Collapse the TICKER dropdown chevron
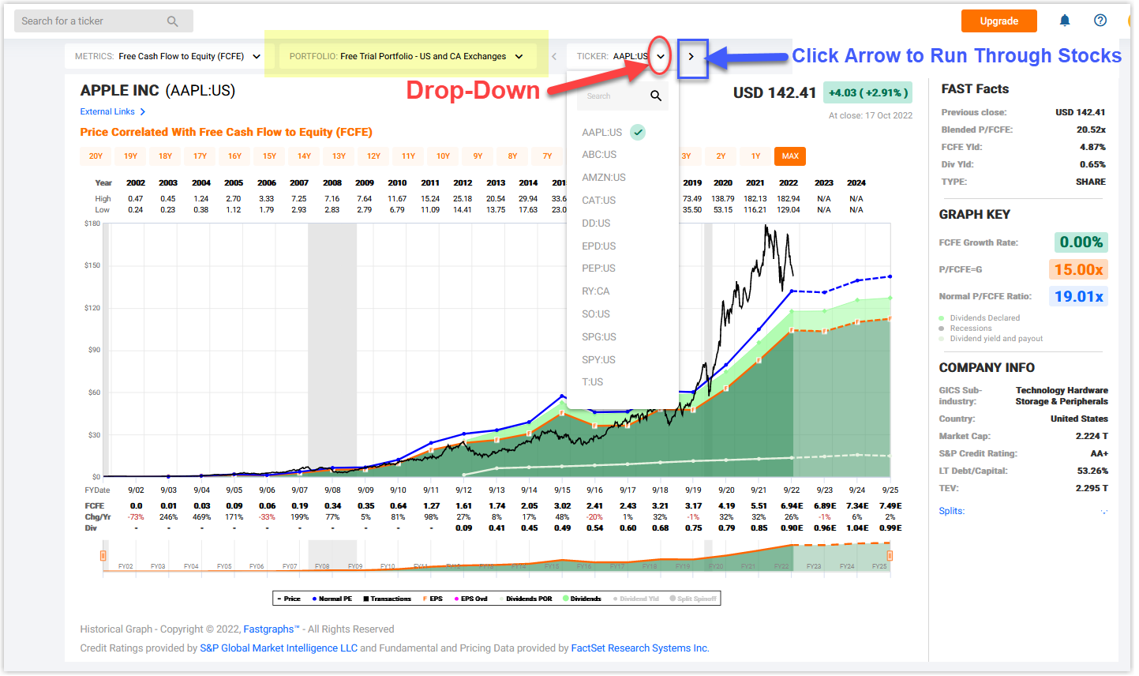The height and width of the screenshot is (676, 1139). click(661, 57)
